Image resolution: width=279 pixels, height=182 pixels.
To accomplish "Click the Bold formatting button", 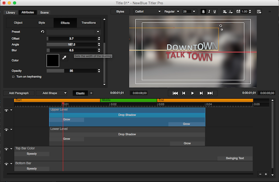I will pos(204,11).
